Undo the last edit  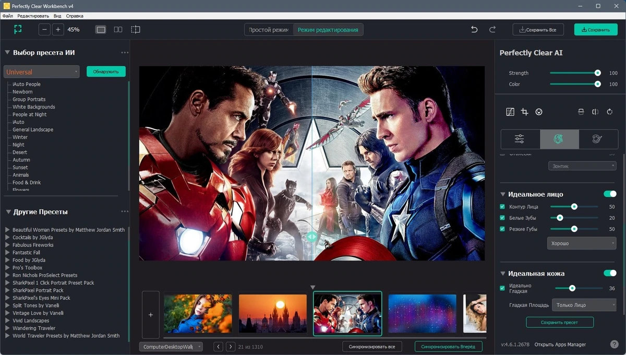(x=474, y=30)
